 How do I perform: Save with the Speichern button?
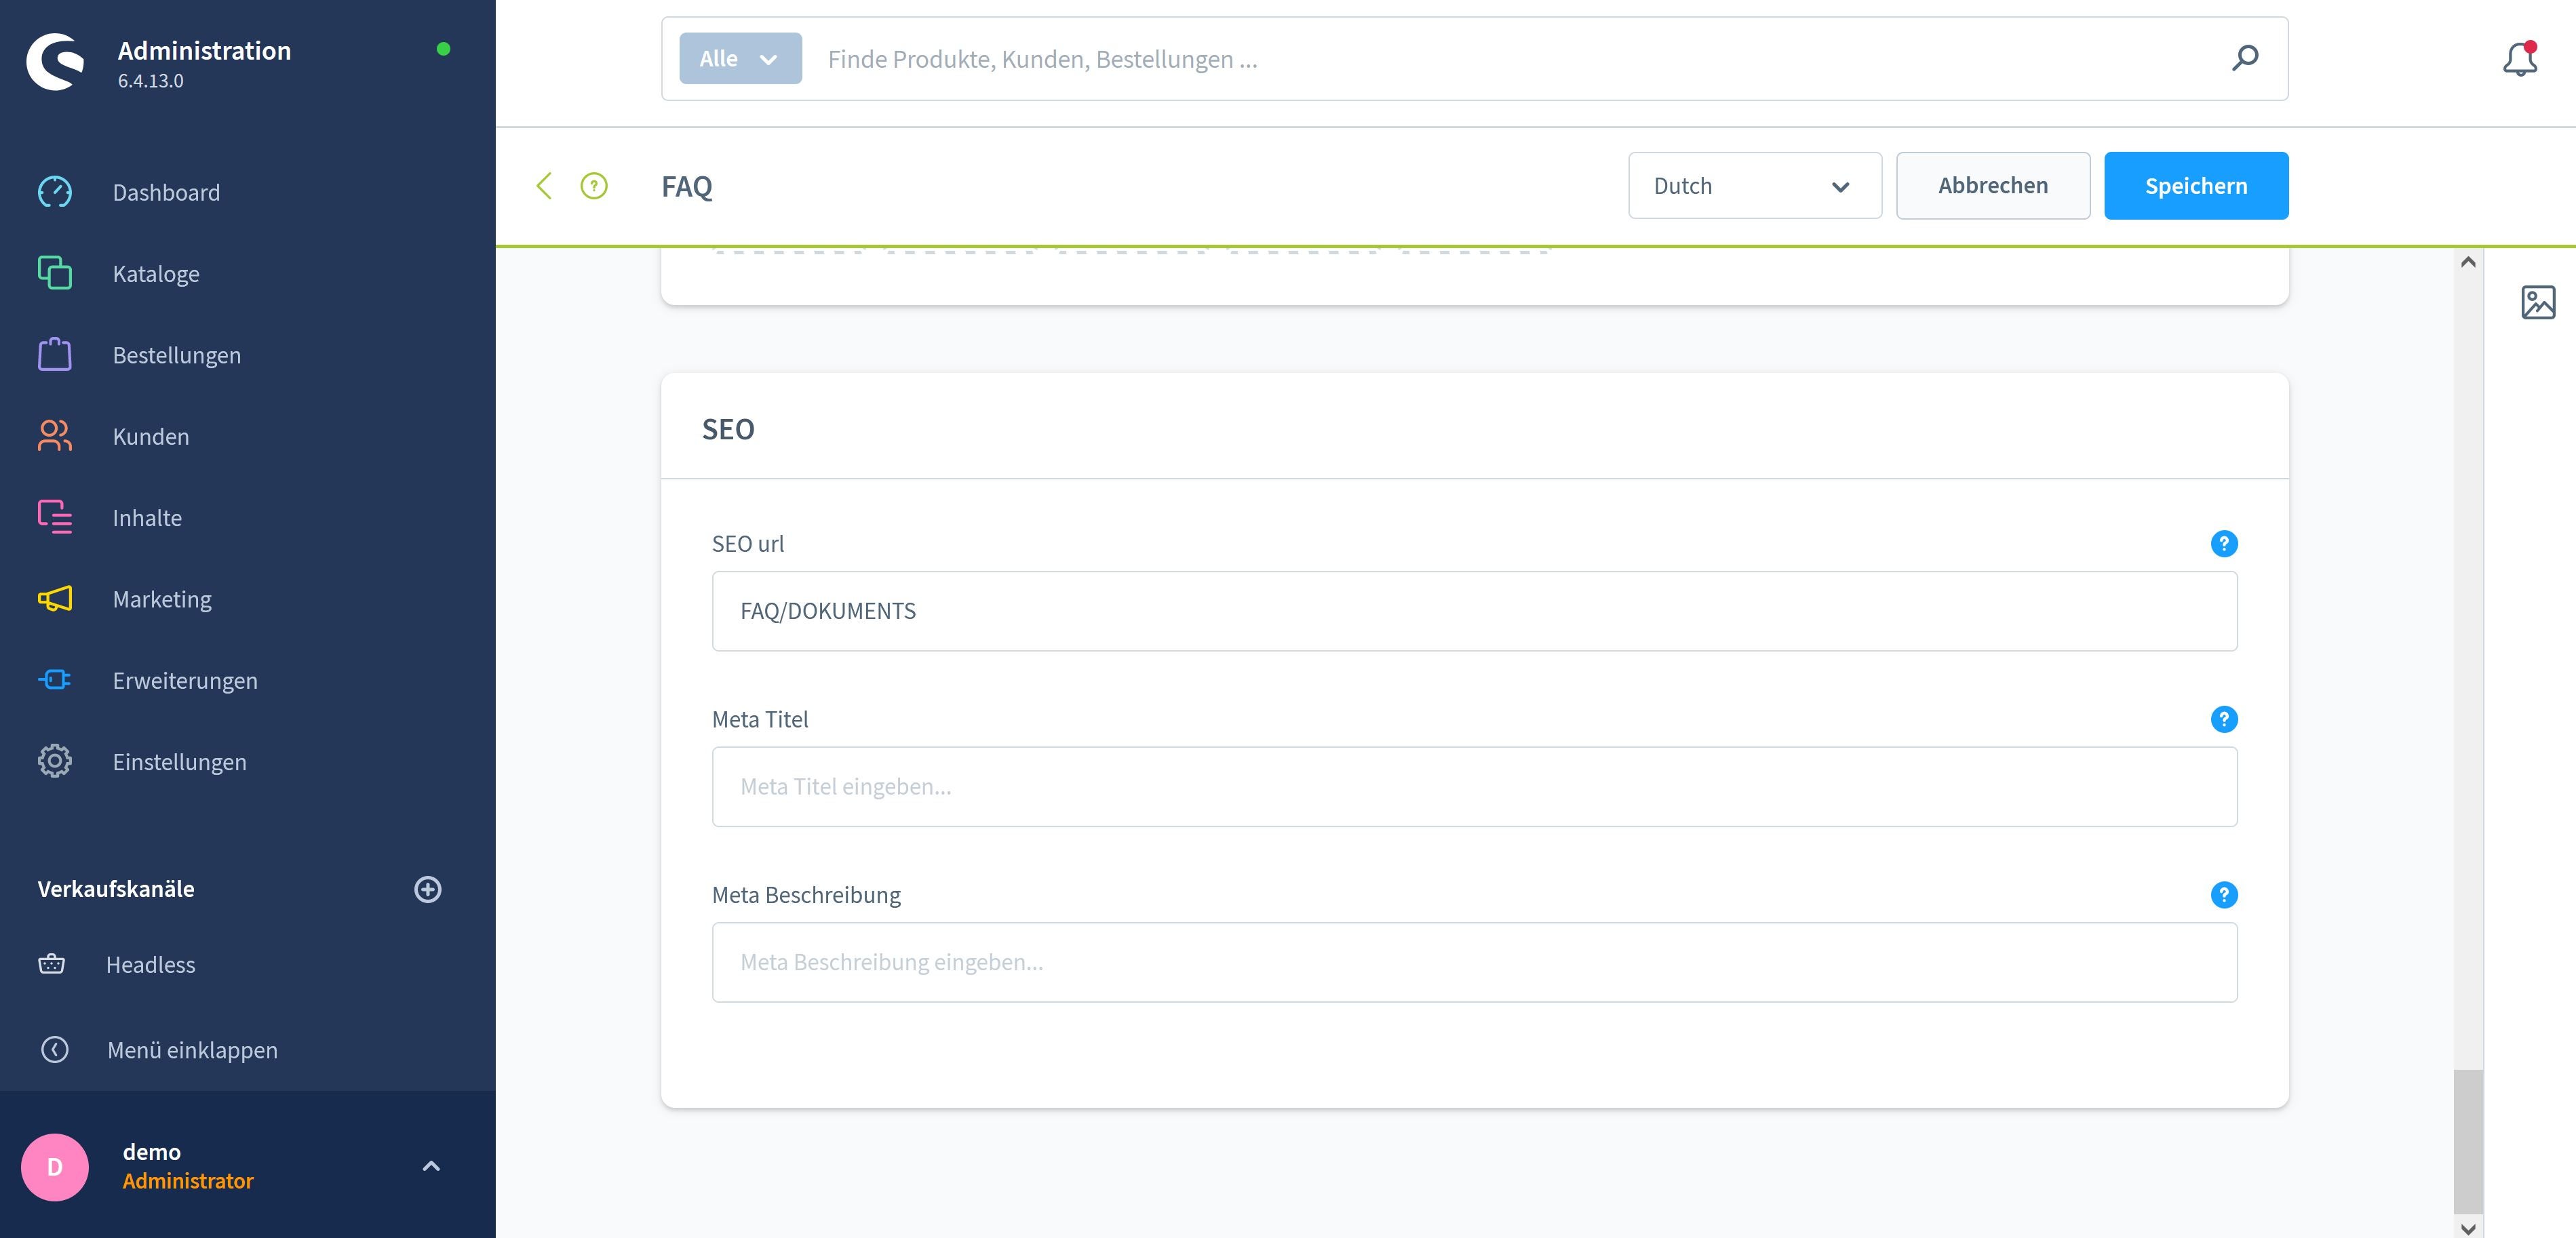point(2196,186)
